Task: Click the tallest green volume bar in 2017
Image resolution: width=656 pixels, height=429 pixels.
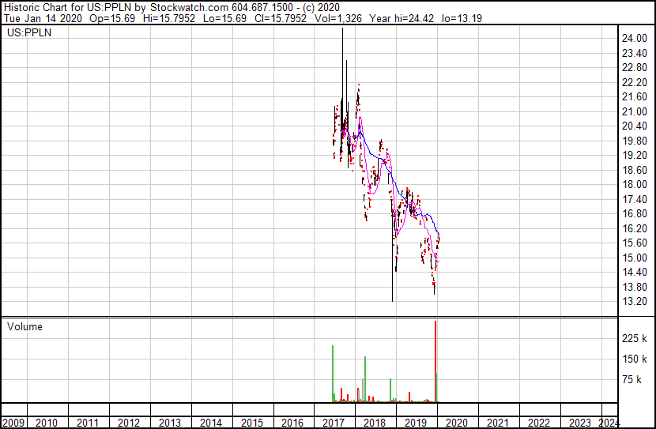Action: click(333, 374)
